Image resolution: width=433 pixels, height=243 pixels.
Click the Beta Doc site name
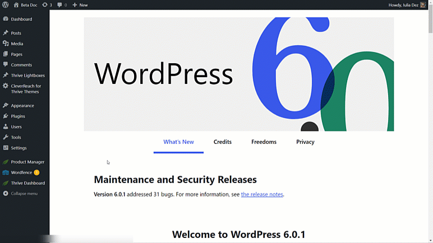click(29, 5)
